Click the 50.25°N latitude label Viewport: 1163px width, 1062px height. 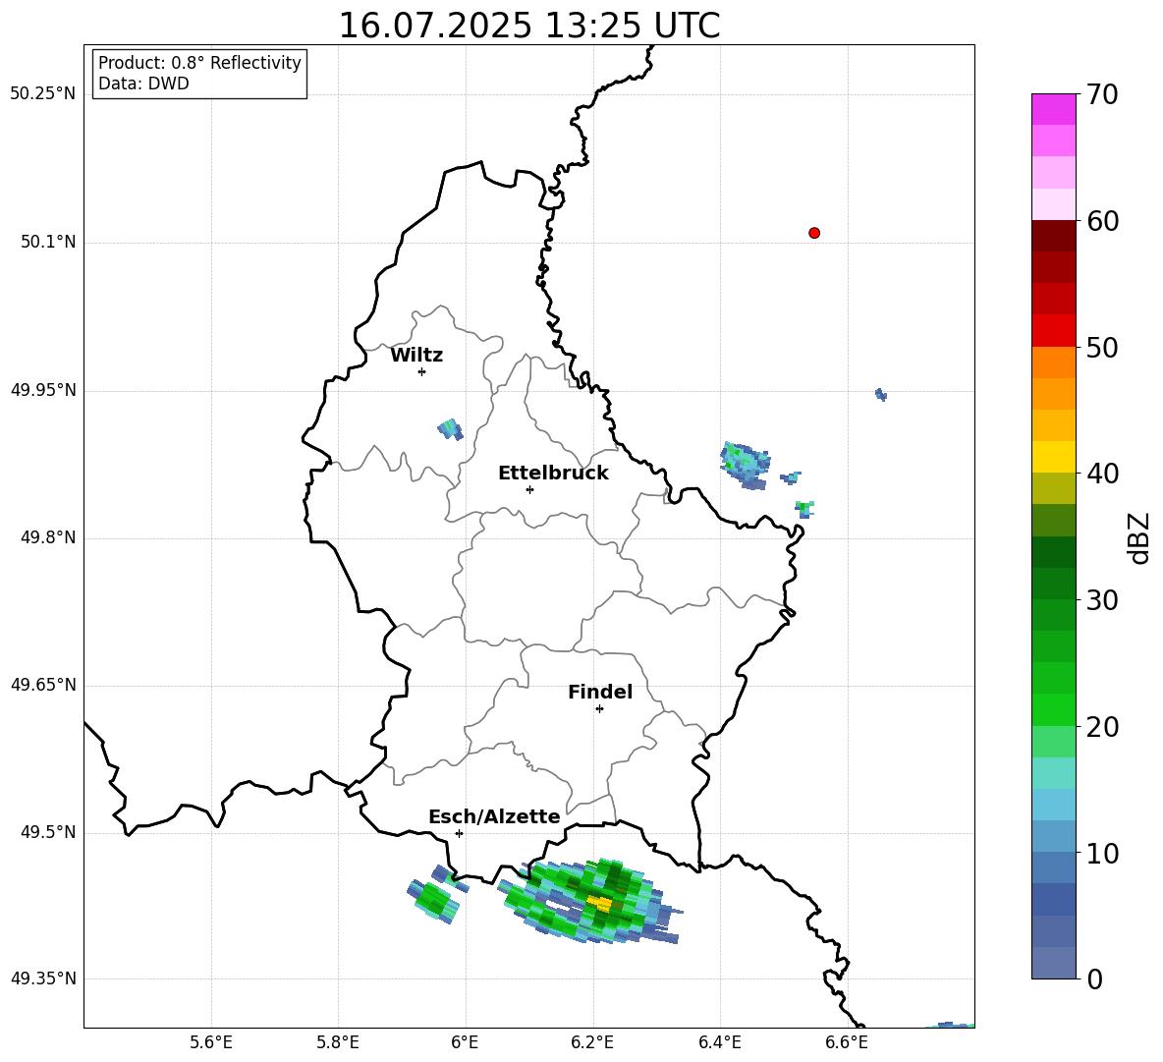43,94
